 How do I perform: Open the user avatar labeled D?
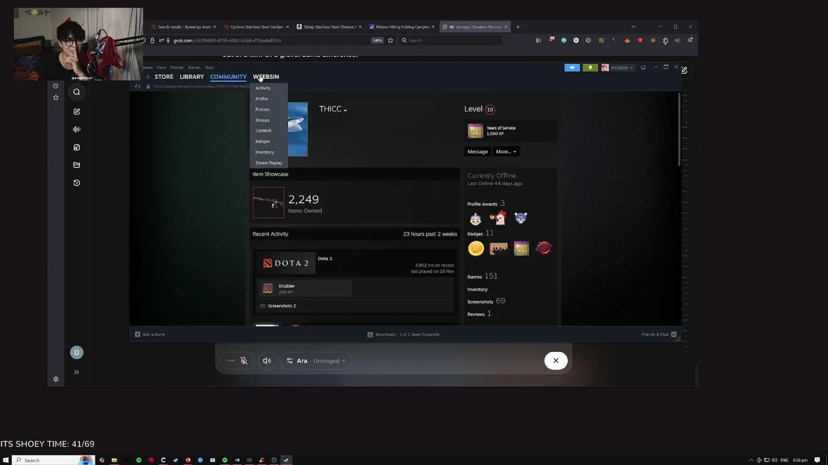click(x=76, y=352)
